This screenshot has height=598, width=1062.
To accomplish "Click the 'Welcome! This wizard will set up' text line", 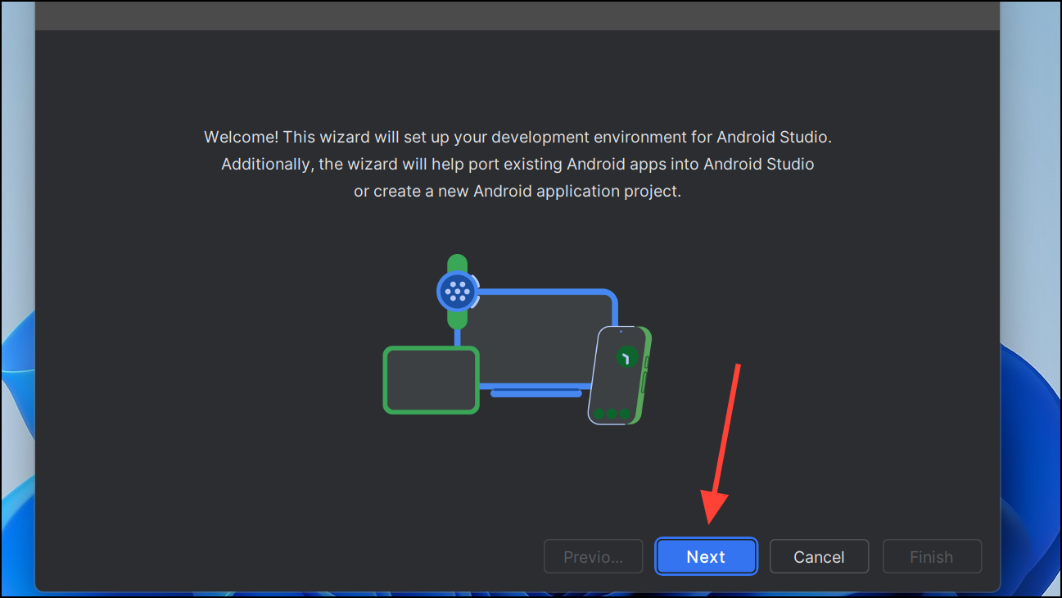I will (517, 137).
